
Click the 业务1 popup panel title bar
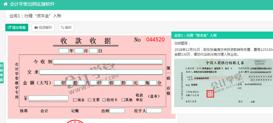tap(222, 35)
